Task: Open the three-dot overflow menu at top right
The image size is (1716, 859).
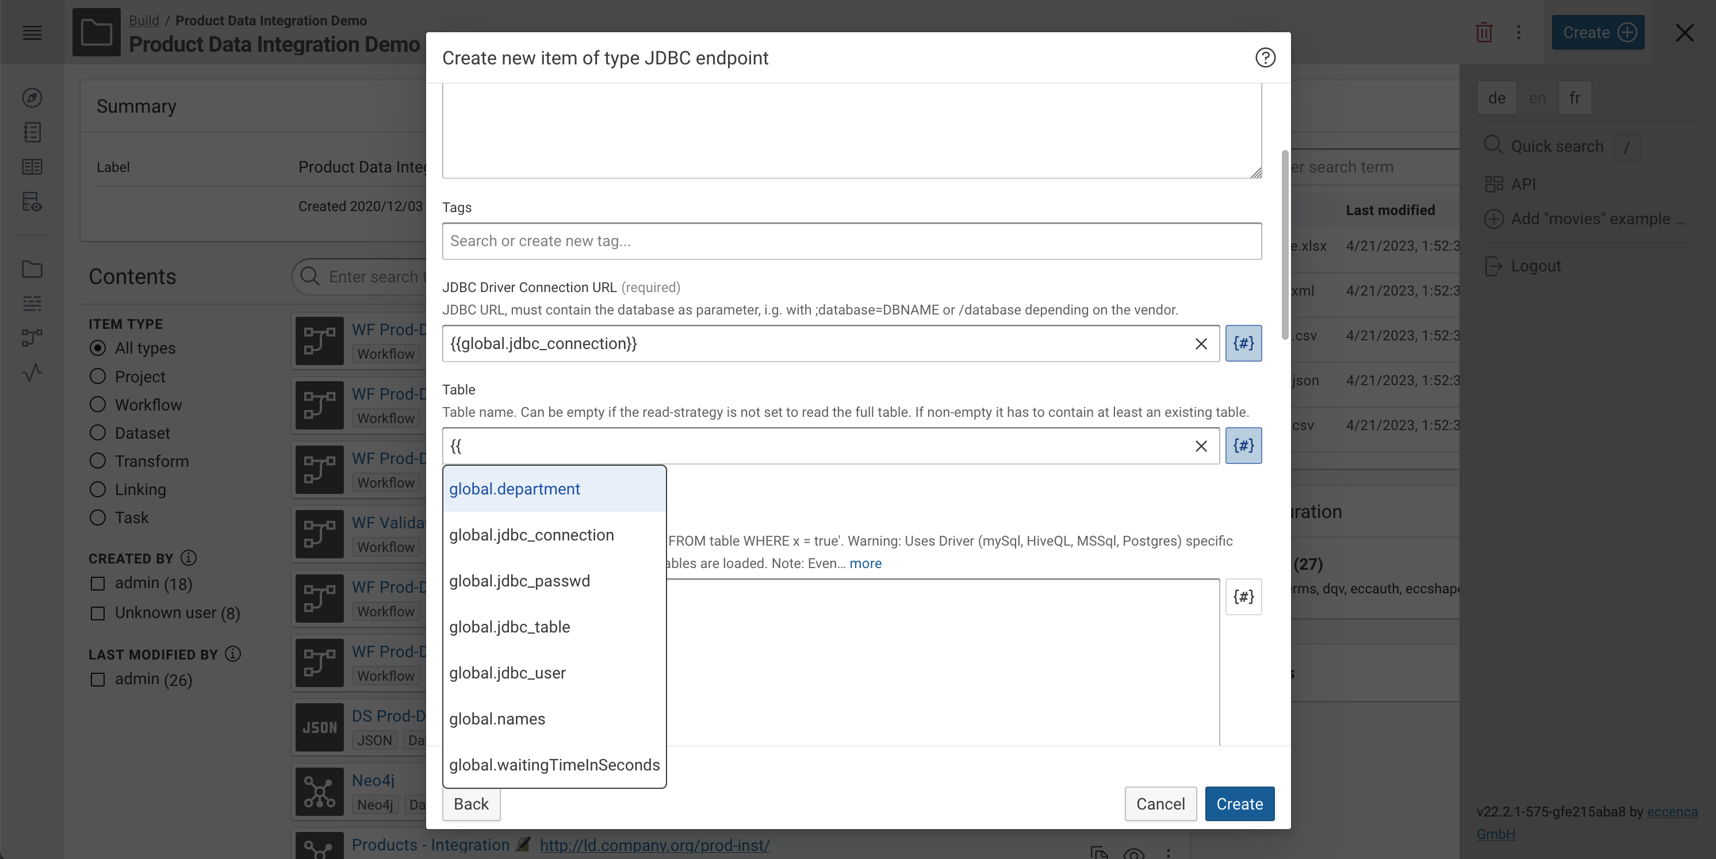Action: coord(1519,32)
